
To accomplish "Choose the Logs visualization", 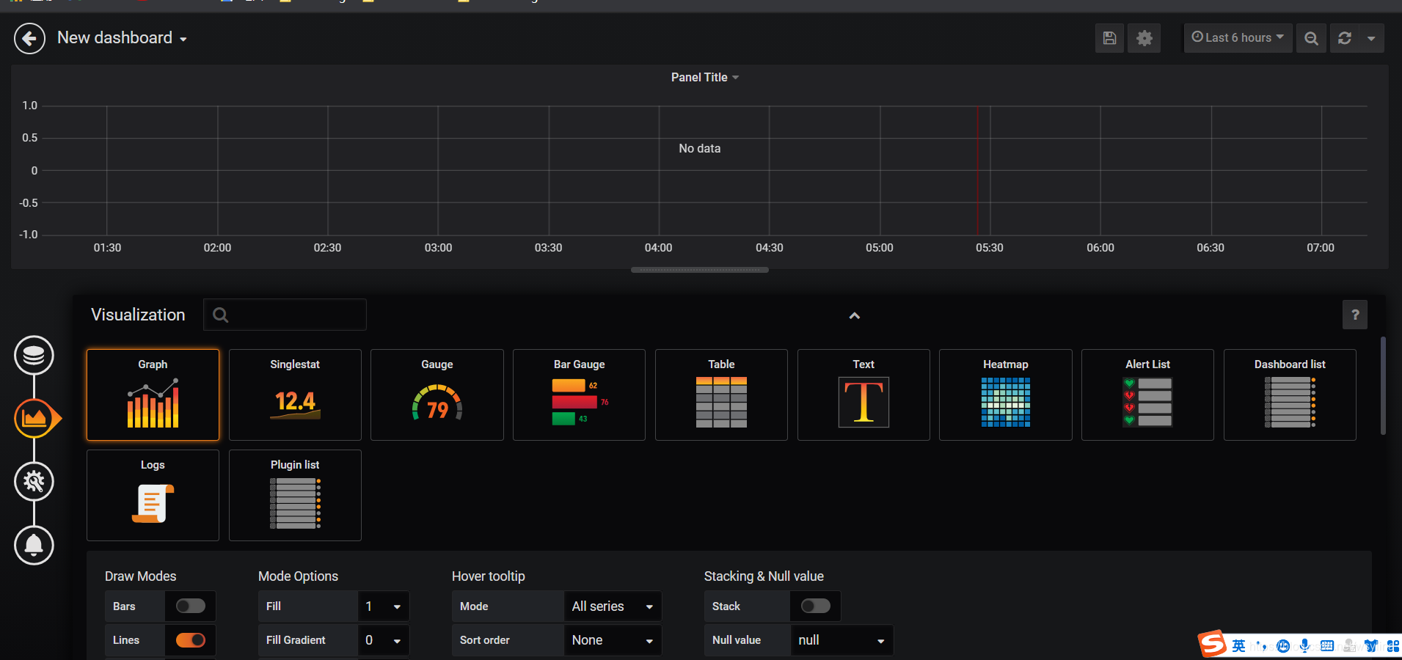I will click(x=153, y=495).
